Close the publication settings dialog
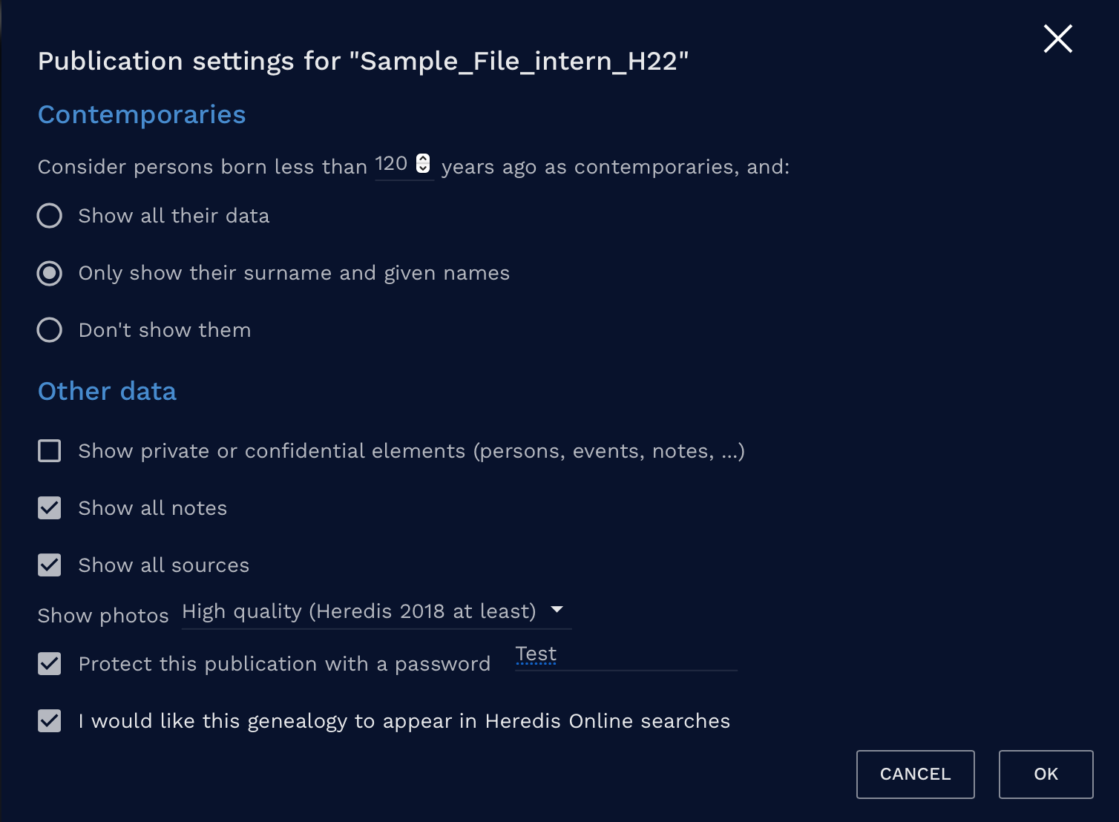This screenshot has width=1119, height=822. point(1057,39)
